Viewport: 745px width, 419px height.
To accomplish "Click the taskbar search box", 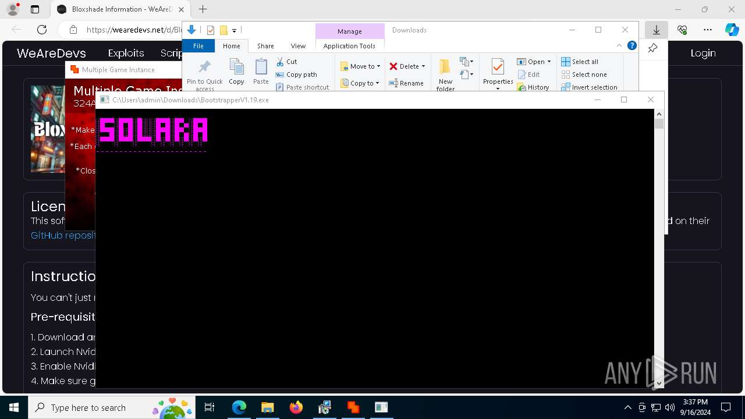I will [x=112, y=407].
